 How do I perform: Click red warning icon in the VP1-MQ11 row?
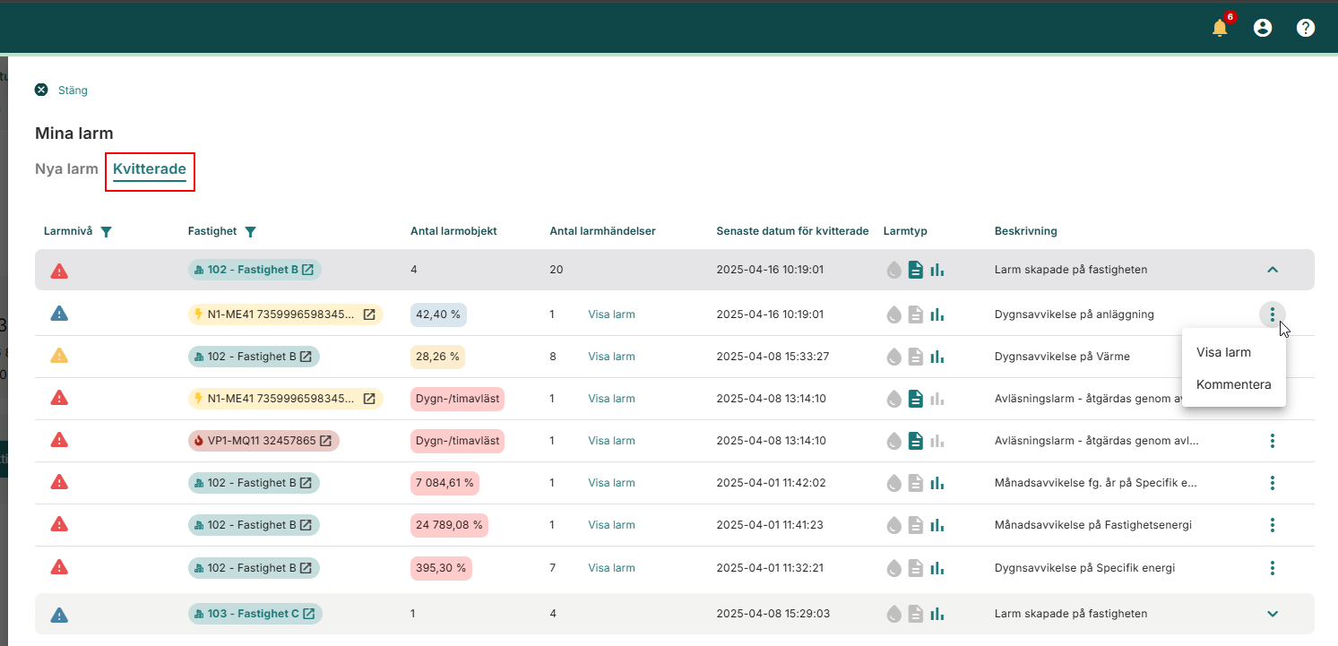[x=59, y=440]
